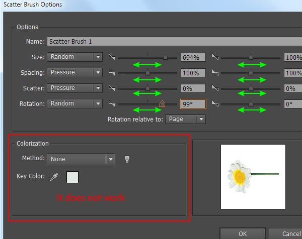The image size is (302, 239).
Task: Click the Scatter maximum 0% value field
Action: pyautogui.click(x=293, y=88)
